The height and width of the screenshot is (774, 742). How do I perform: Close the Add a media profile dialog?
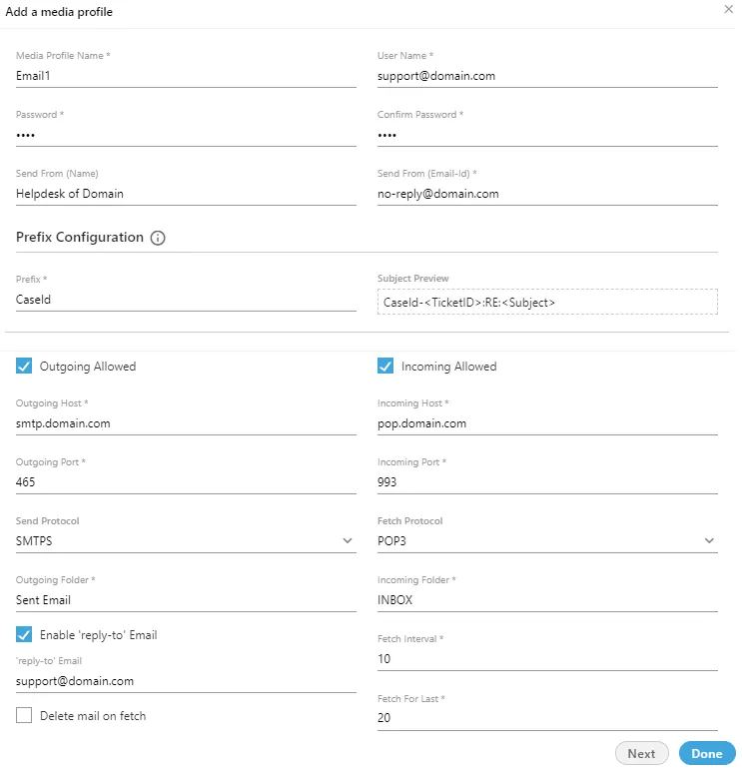pyautogui.click(x=728, y=9)
